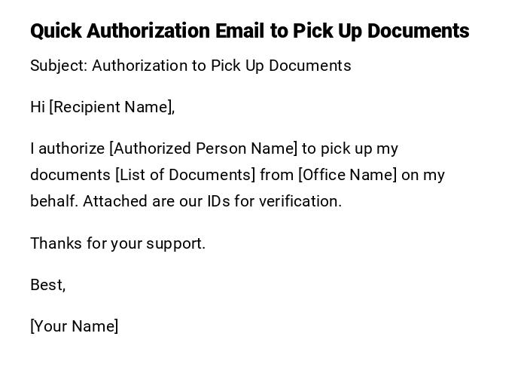
Task: Select the [Your Name] signature placeholder
Action: [74, 326]
